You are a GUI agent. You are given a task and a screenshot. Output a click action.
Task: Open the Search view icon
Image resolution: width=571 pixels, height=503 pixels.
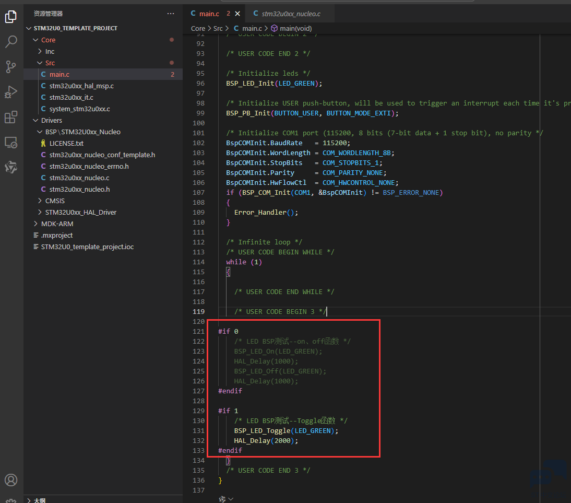click(11, 42)
